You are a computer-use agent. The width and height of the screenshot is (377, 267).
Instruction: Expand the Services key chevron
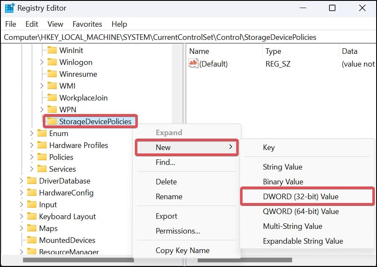point(31,169)
